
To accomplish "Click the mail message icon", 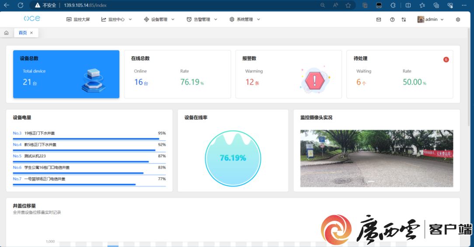I will (379, 19).
